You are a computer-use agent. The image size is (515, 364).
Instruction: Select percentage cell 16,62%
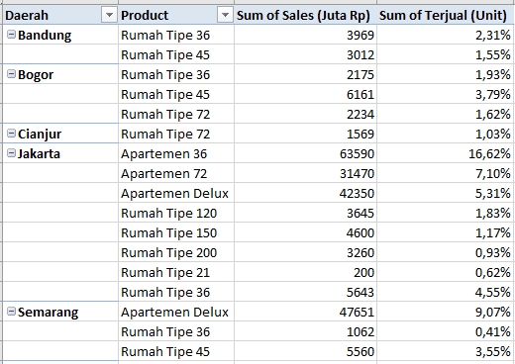446,153
